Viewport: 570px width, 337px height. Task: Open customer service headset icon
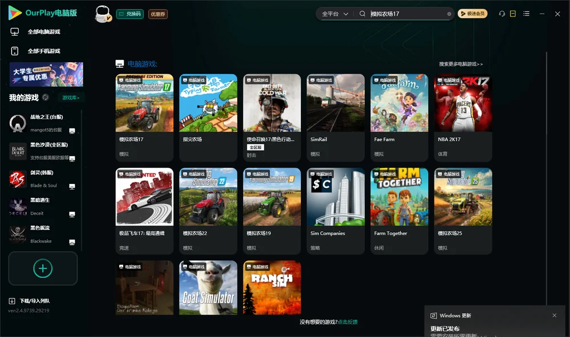(502, 14)
